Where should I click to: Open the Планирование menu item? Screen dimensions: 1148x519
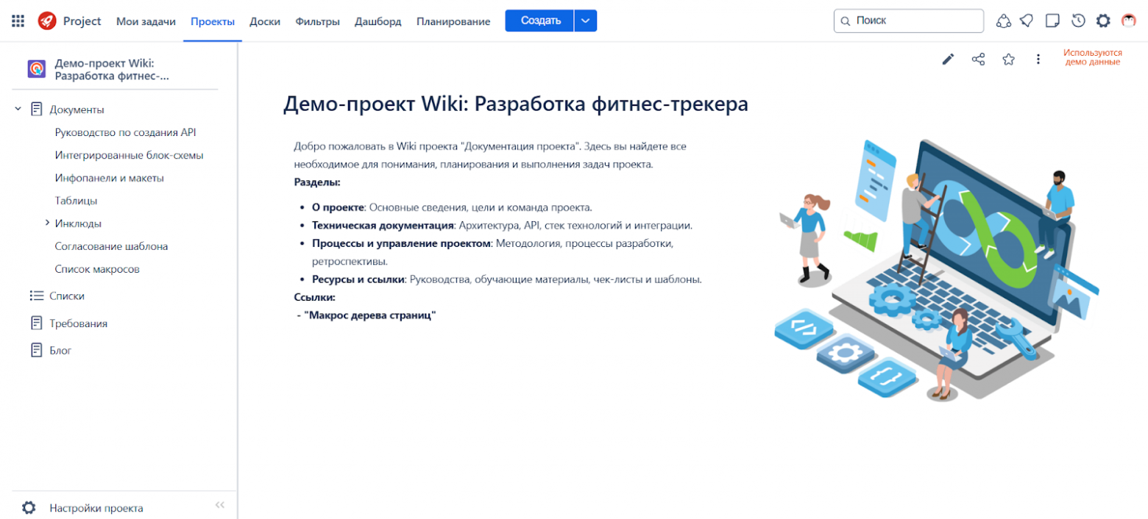coord(455,21)
